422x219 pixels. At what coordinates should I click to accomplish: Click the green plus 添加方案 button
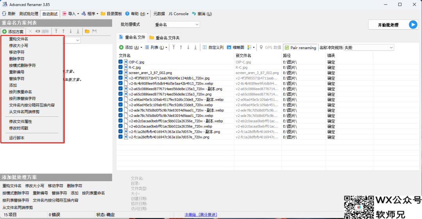13,32
